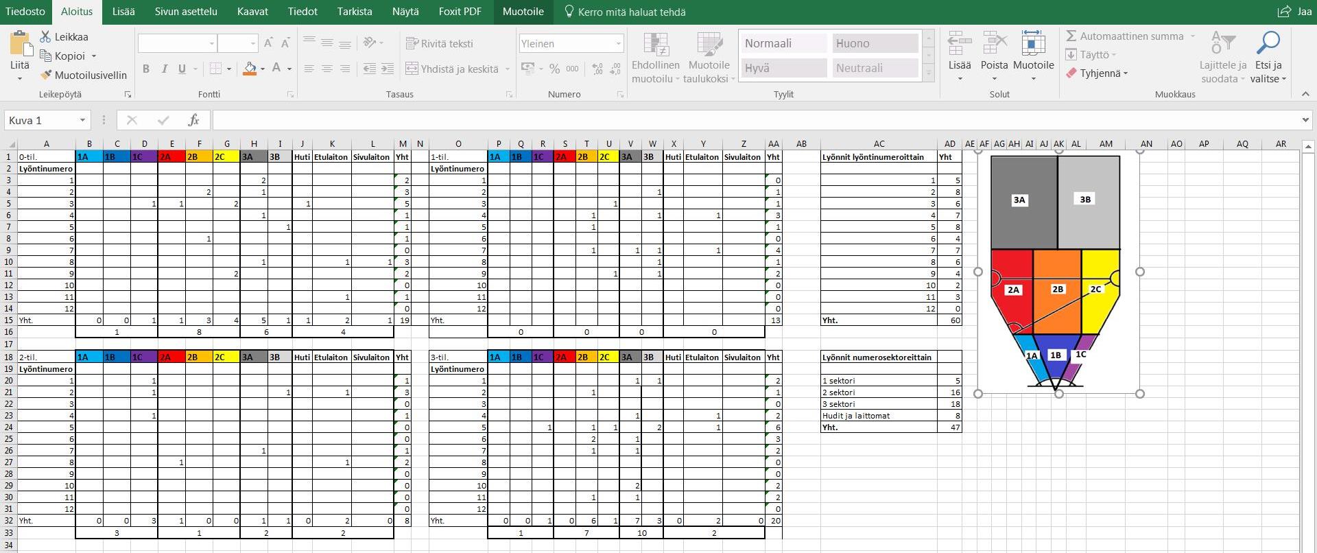
Task: Apply the Hyvä cell style swatch
Action: (x=784, y=68)
